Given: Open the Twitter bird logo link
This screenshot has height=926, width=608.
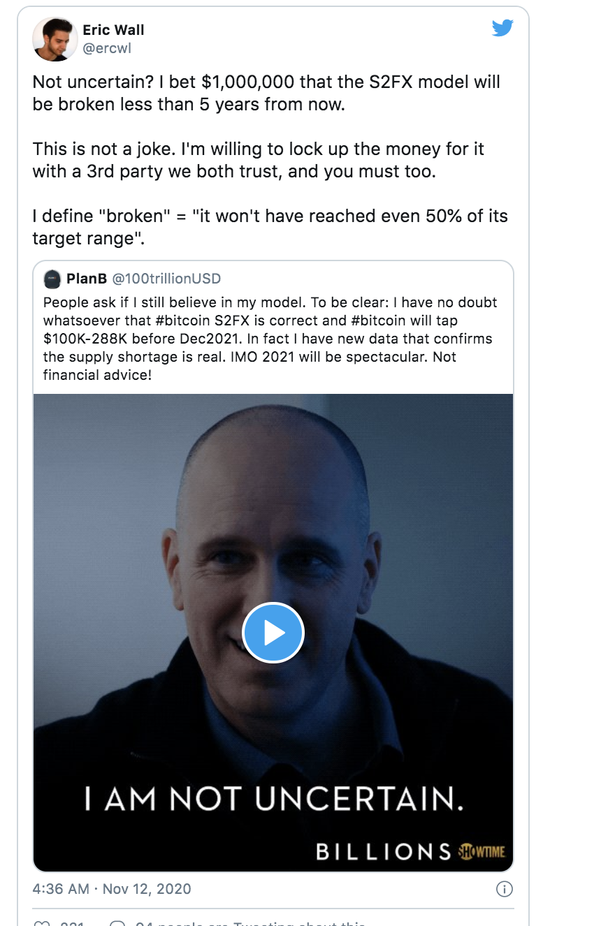Looking at the screenshot, I should (x=502, y=28).
